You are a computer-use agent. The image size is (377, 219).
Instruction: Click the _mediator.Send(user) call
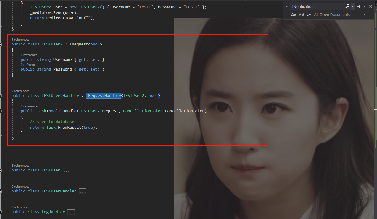coord(54,12)
